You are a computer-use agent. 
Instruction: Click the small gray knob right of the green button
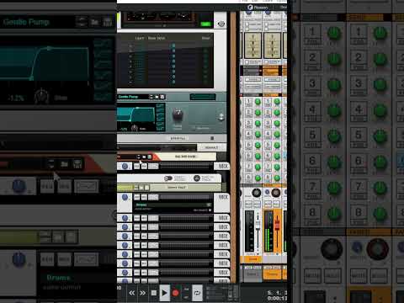[221, 24]
